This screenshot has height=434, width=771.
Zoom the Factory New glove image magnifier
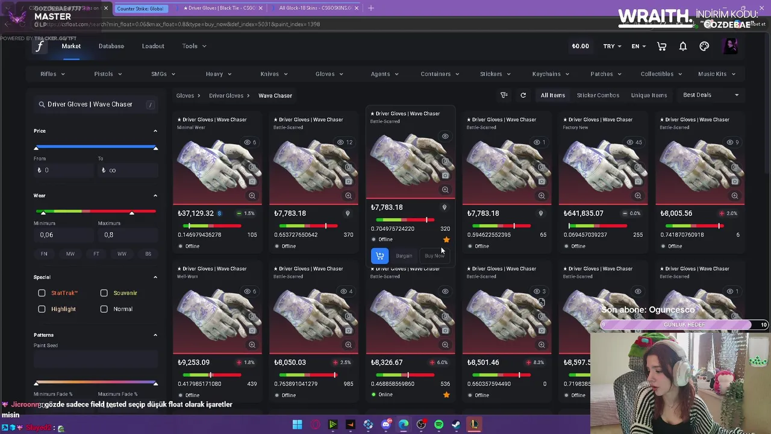point(638,195)
